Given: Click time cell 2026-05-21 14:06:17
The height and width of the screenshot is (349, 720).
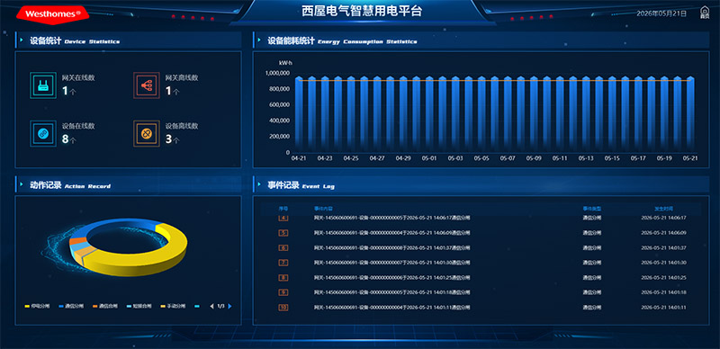Looking at the screenshot, I should pos(663,218).
